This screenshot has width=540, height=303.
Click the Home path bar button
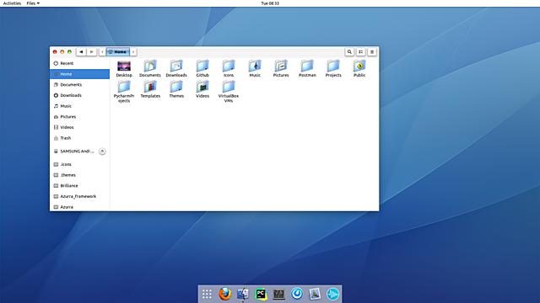[x=118, y=52]
